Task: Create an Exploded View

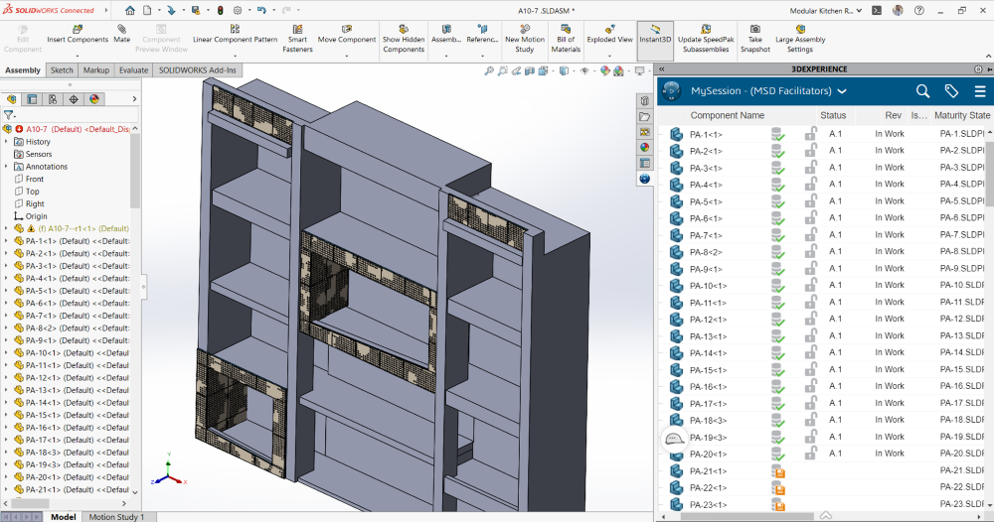Action: pyautogui.click(x=609, y=34)
